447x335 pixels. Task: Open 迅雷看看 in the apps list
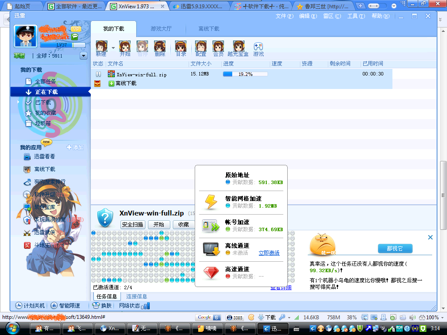tap(39, 157)
